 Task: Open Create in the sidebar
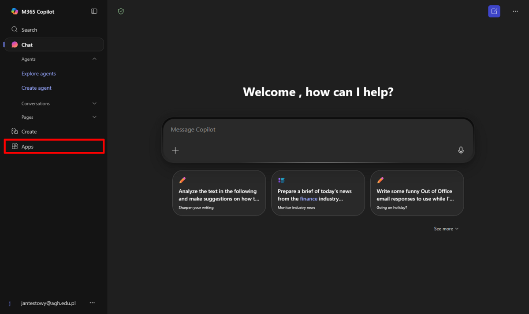point(29,131)
